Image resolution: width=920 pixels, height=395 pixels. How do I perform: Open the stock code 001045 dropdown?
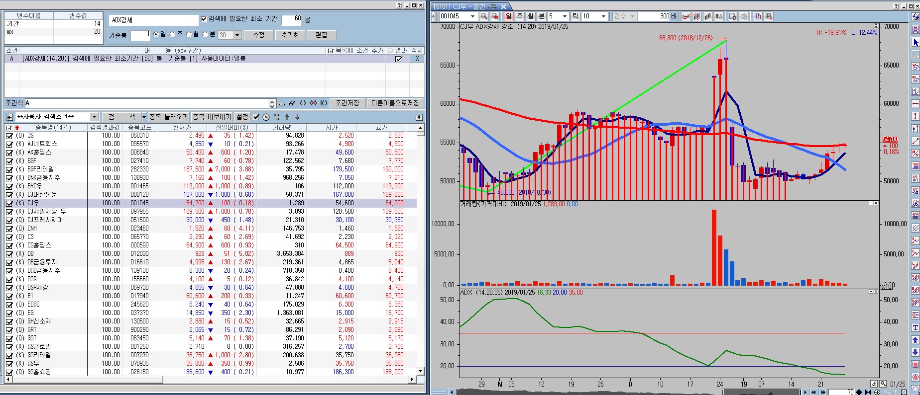(472, 16)
